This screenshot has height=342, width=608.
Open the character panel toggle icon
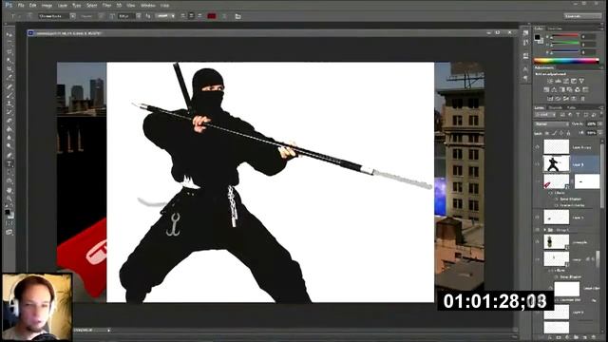tap(237, 16)
